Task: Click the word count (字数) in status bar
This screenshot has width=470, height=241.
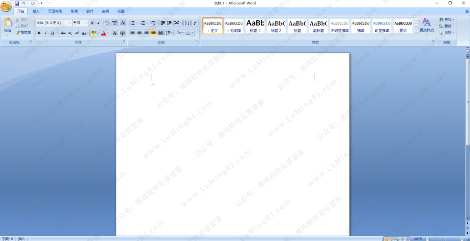Action: click(x=7, y=239)
